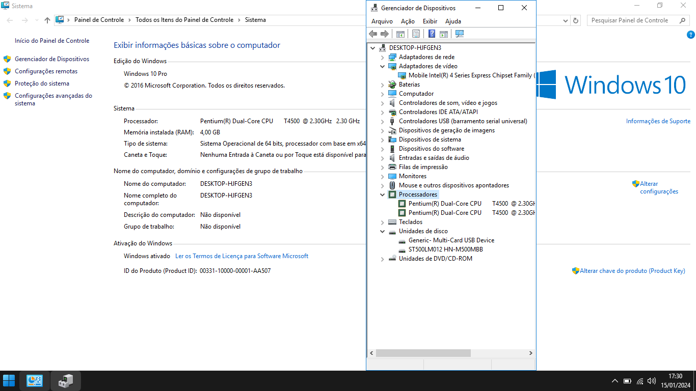
Task: Expand the Teclados node
Action: [383, 222]
